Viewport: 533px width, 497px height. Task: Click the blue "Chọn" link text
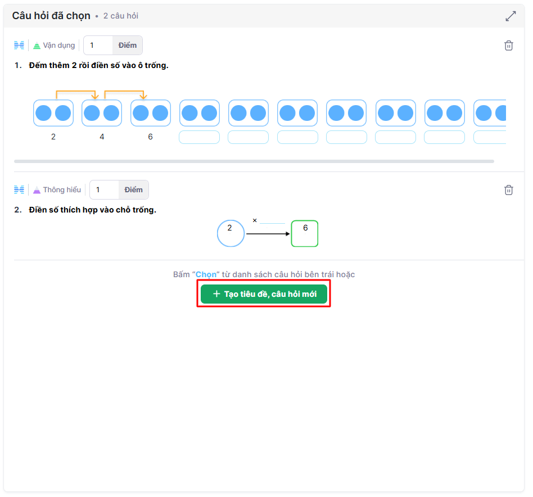206,275
